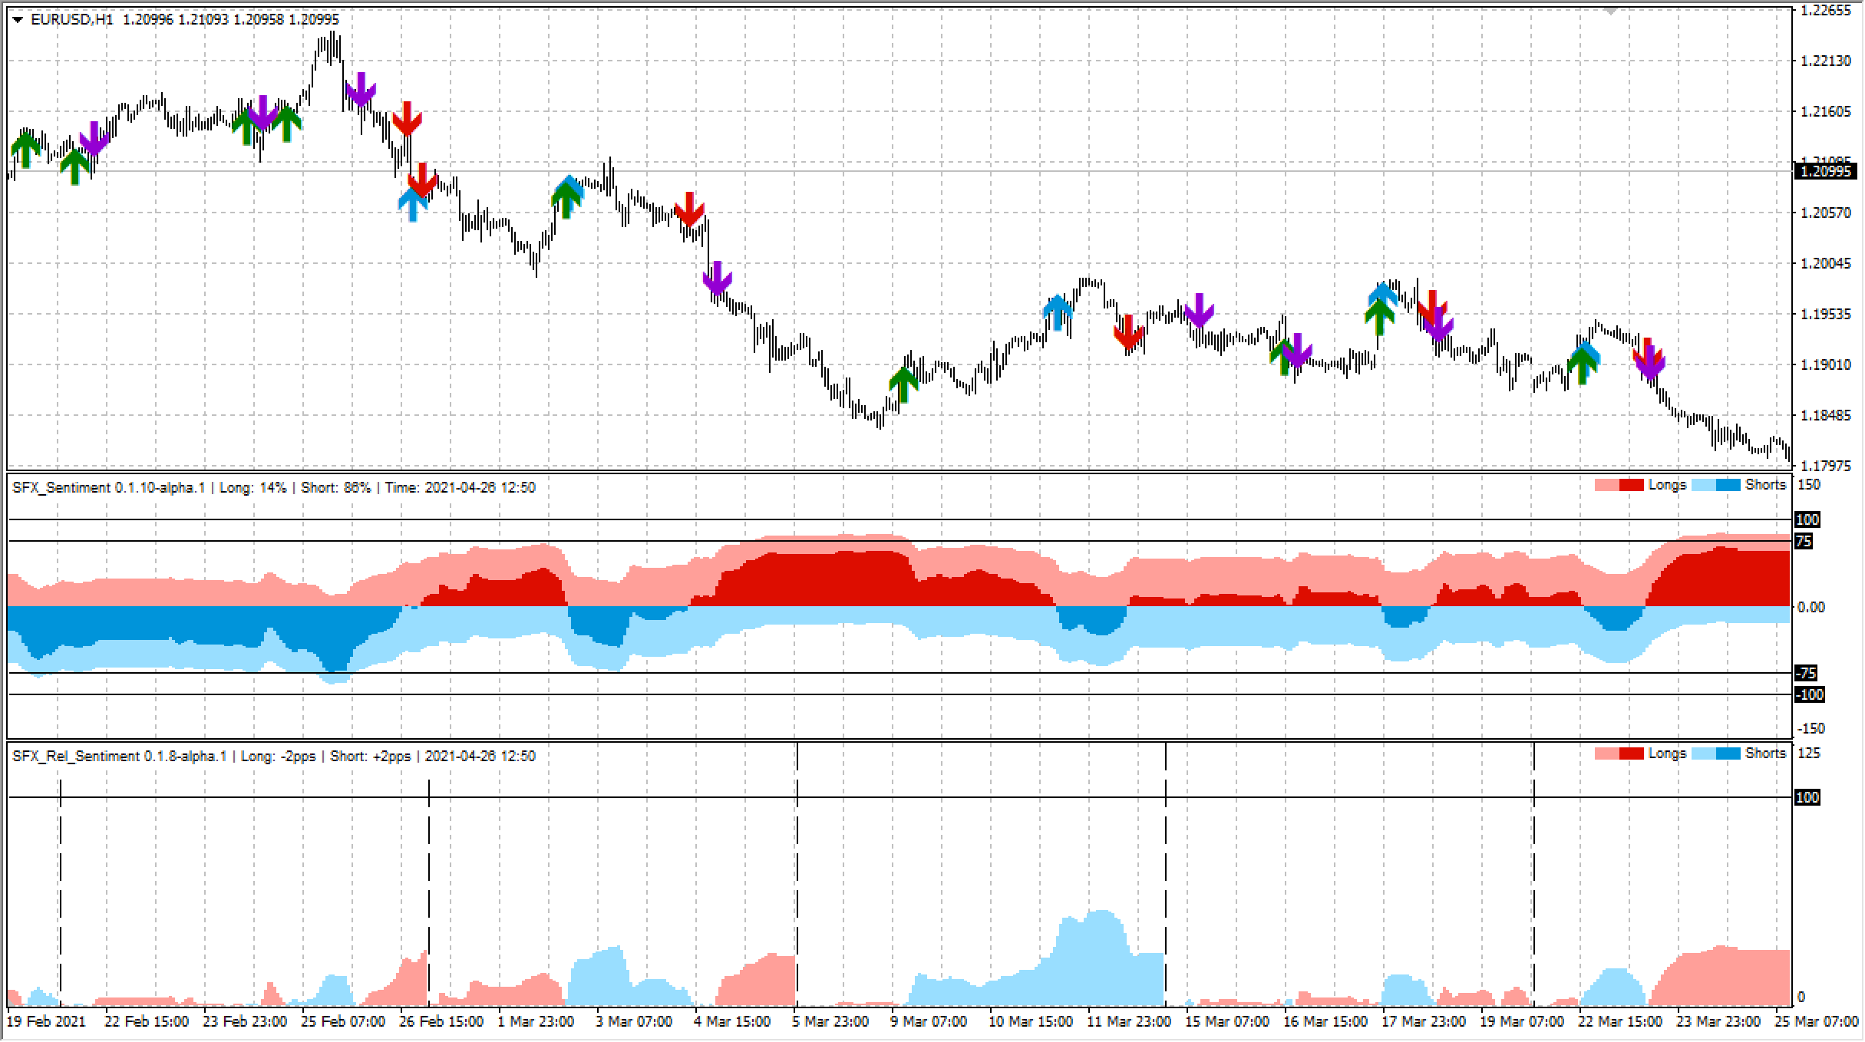Select the leftmost green up arrow signal
This screenshot has height=1042, width=1865.
(25, 149)
